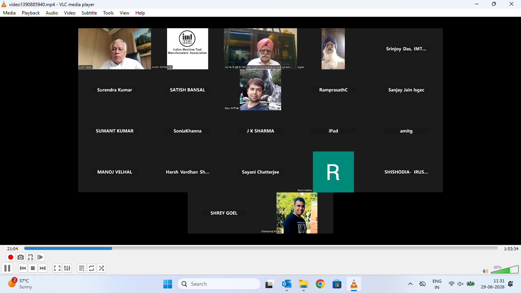Toggle loop repeat mode
Viewport: 521px width, 293px height.
pyautogui.click(x=92, y=268)
